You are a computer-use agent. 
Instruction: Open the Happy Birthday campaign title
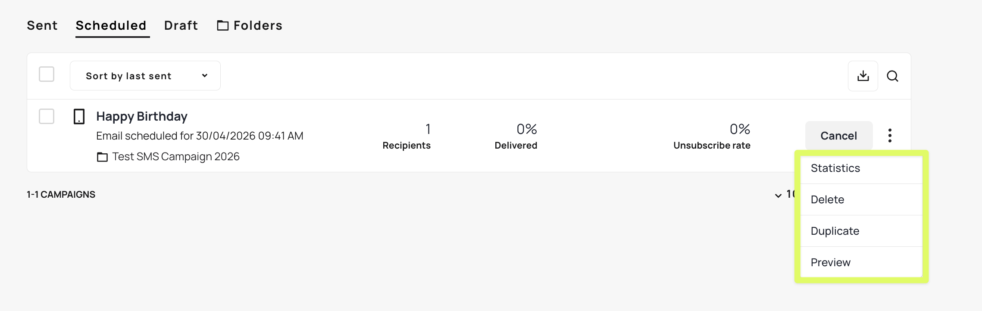tap(142, 116)
